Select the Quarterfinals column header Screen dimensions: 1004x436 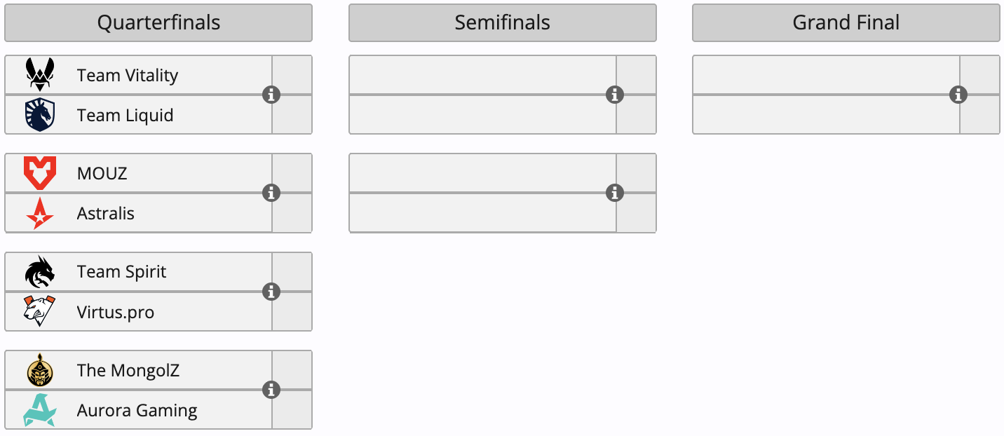click(158, 23)
